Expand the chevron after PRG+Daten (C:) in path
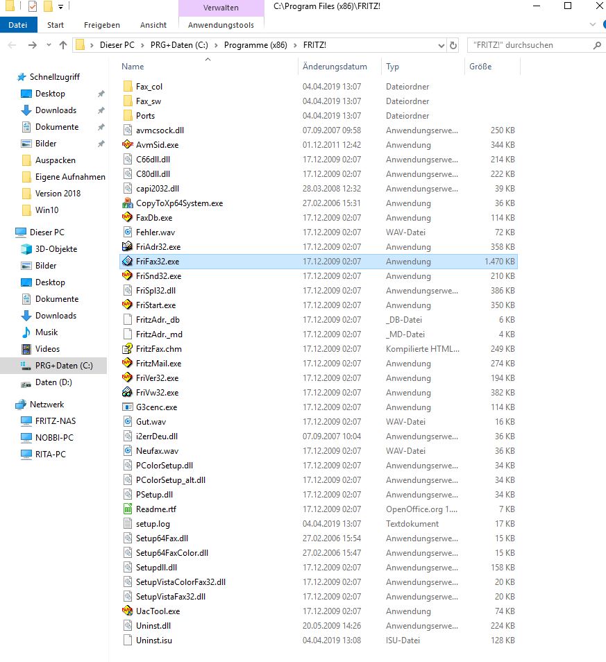606x662 pixels. [216, 45]
